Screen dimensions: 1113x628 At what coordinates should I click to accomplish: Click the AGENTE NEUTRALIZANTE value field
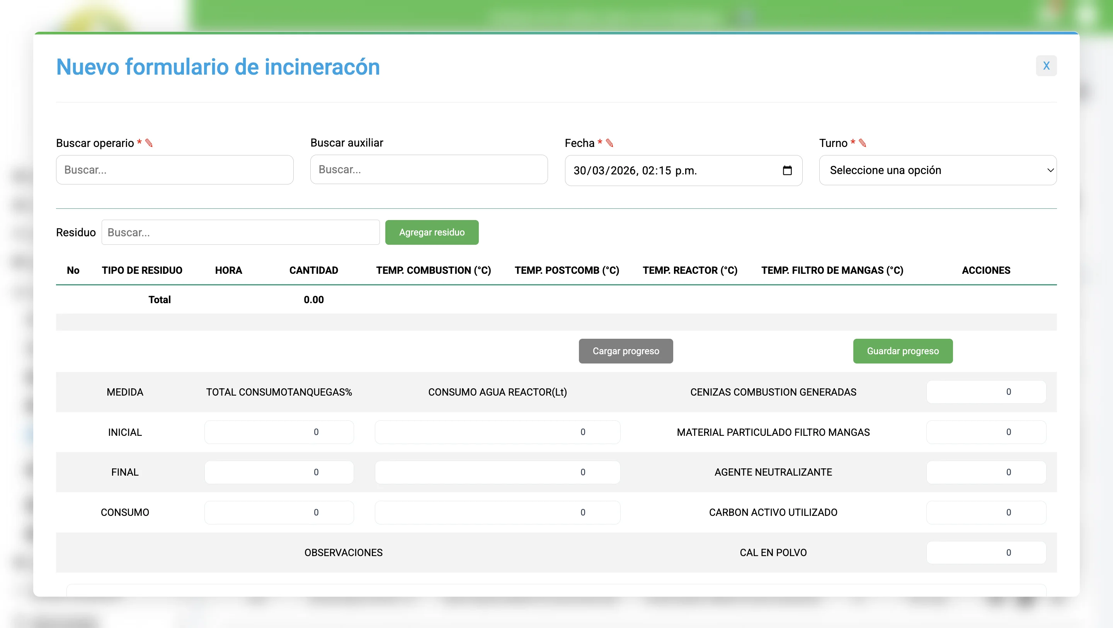[986, 472]
